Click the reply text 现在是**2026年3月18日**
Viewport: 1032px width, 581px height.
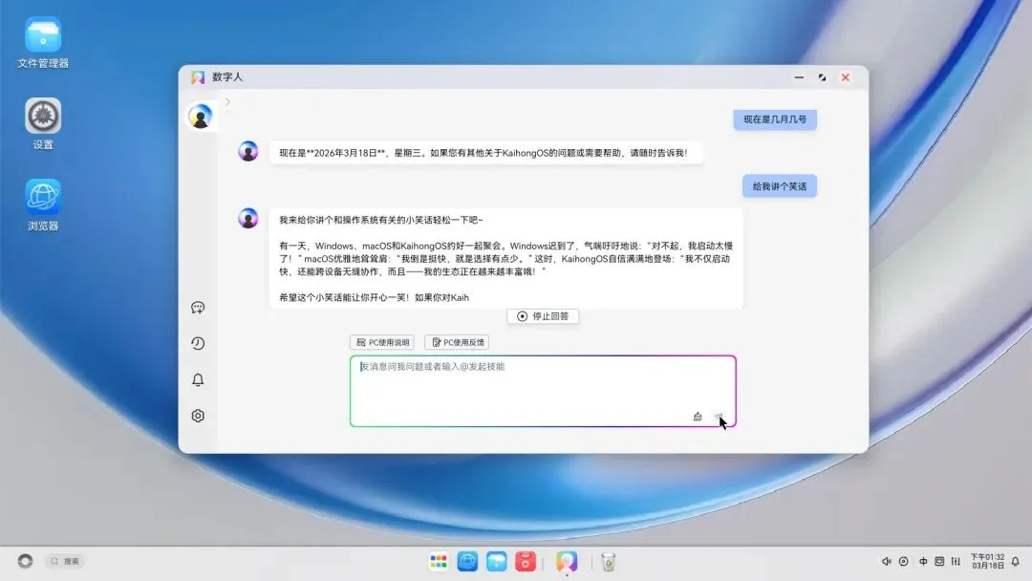(x=333, y=153)
